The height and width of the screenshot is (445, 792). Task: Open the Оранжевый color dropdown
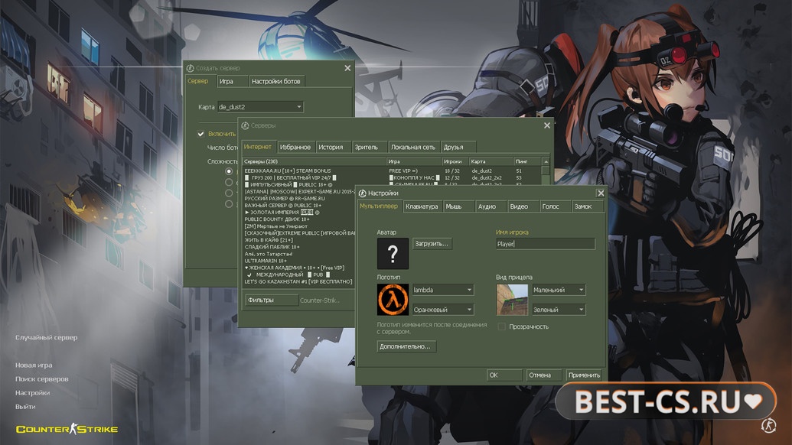point(443,309)
